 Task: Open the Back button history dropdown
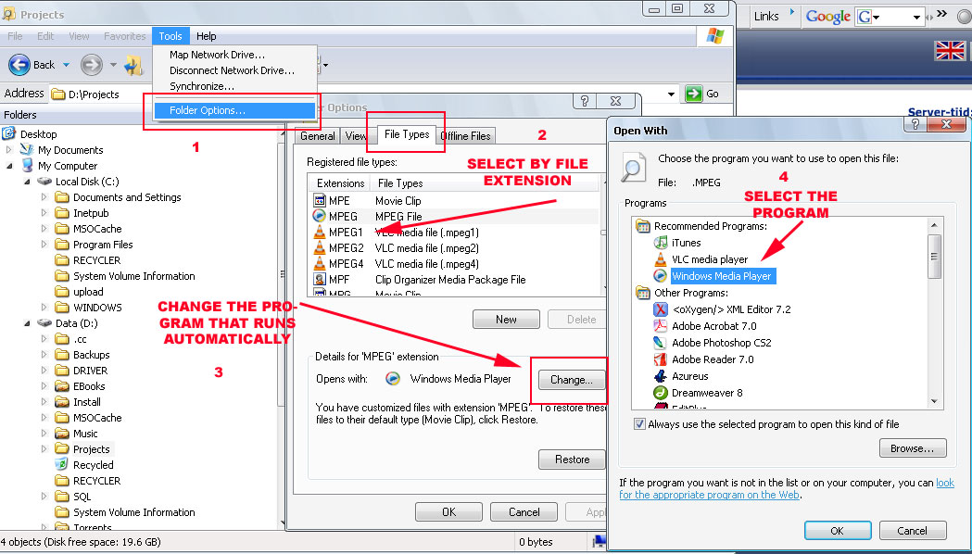point(66,65)
